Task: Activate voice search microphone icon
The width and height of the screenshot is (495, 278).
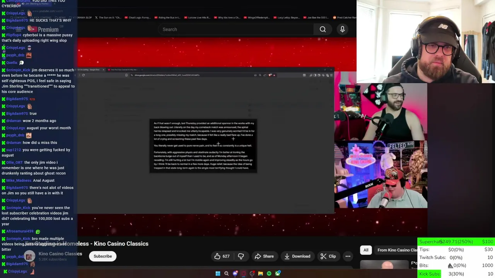Action: coord(342,29)
